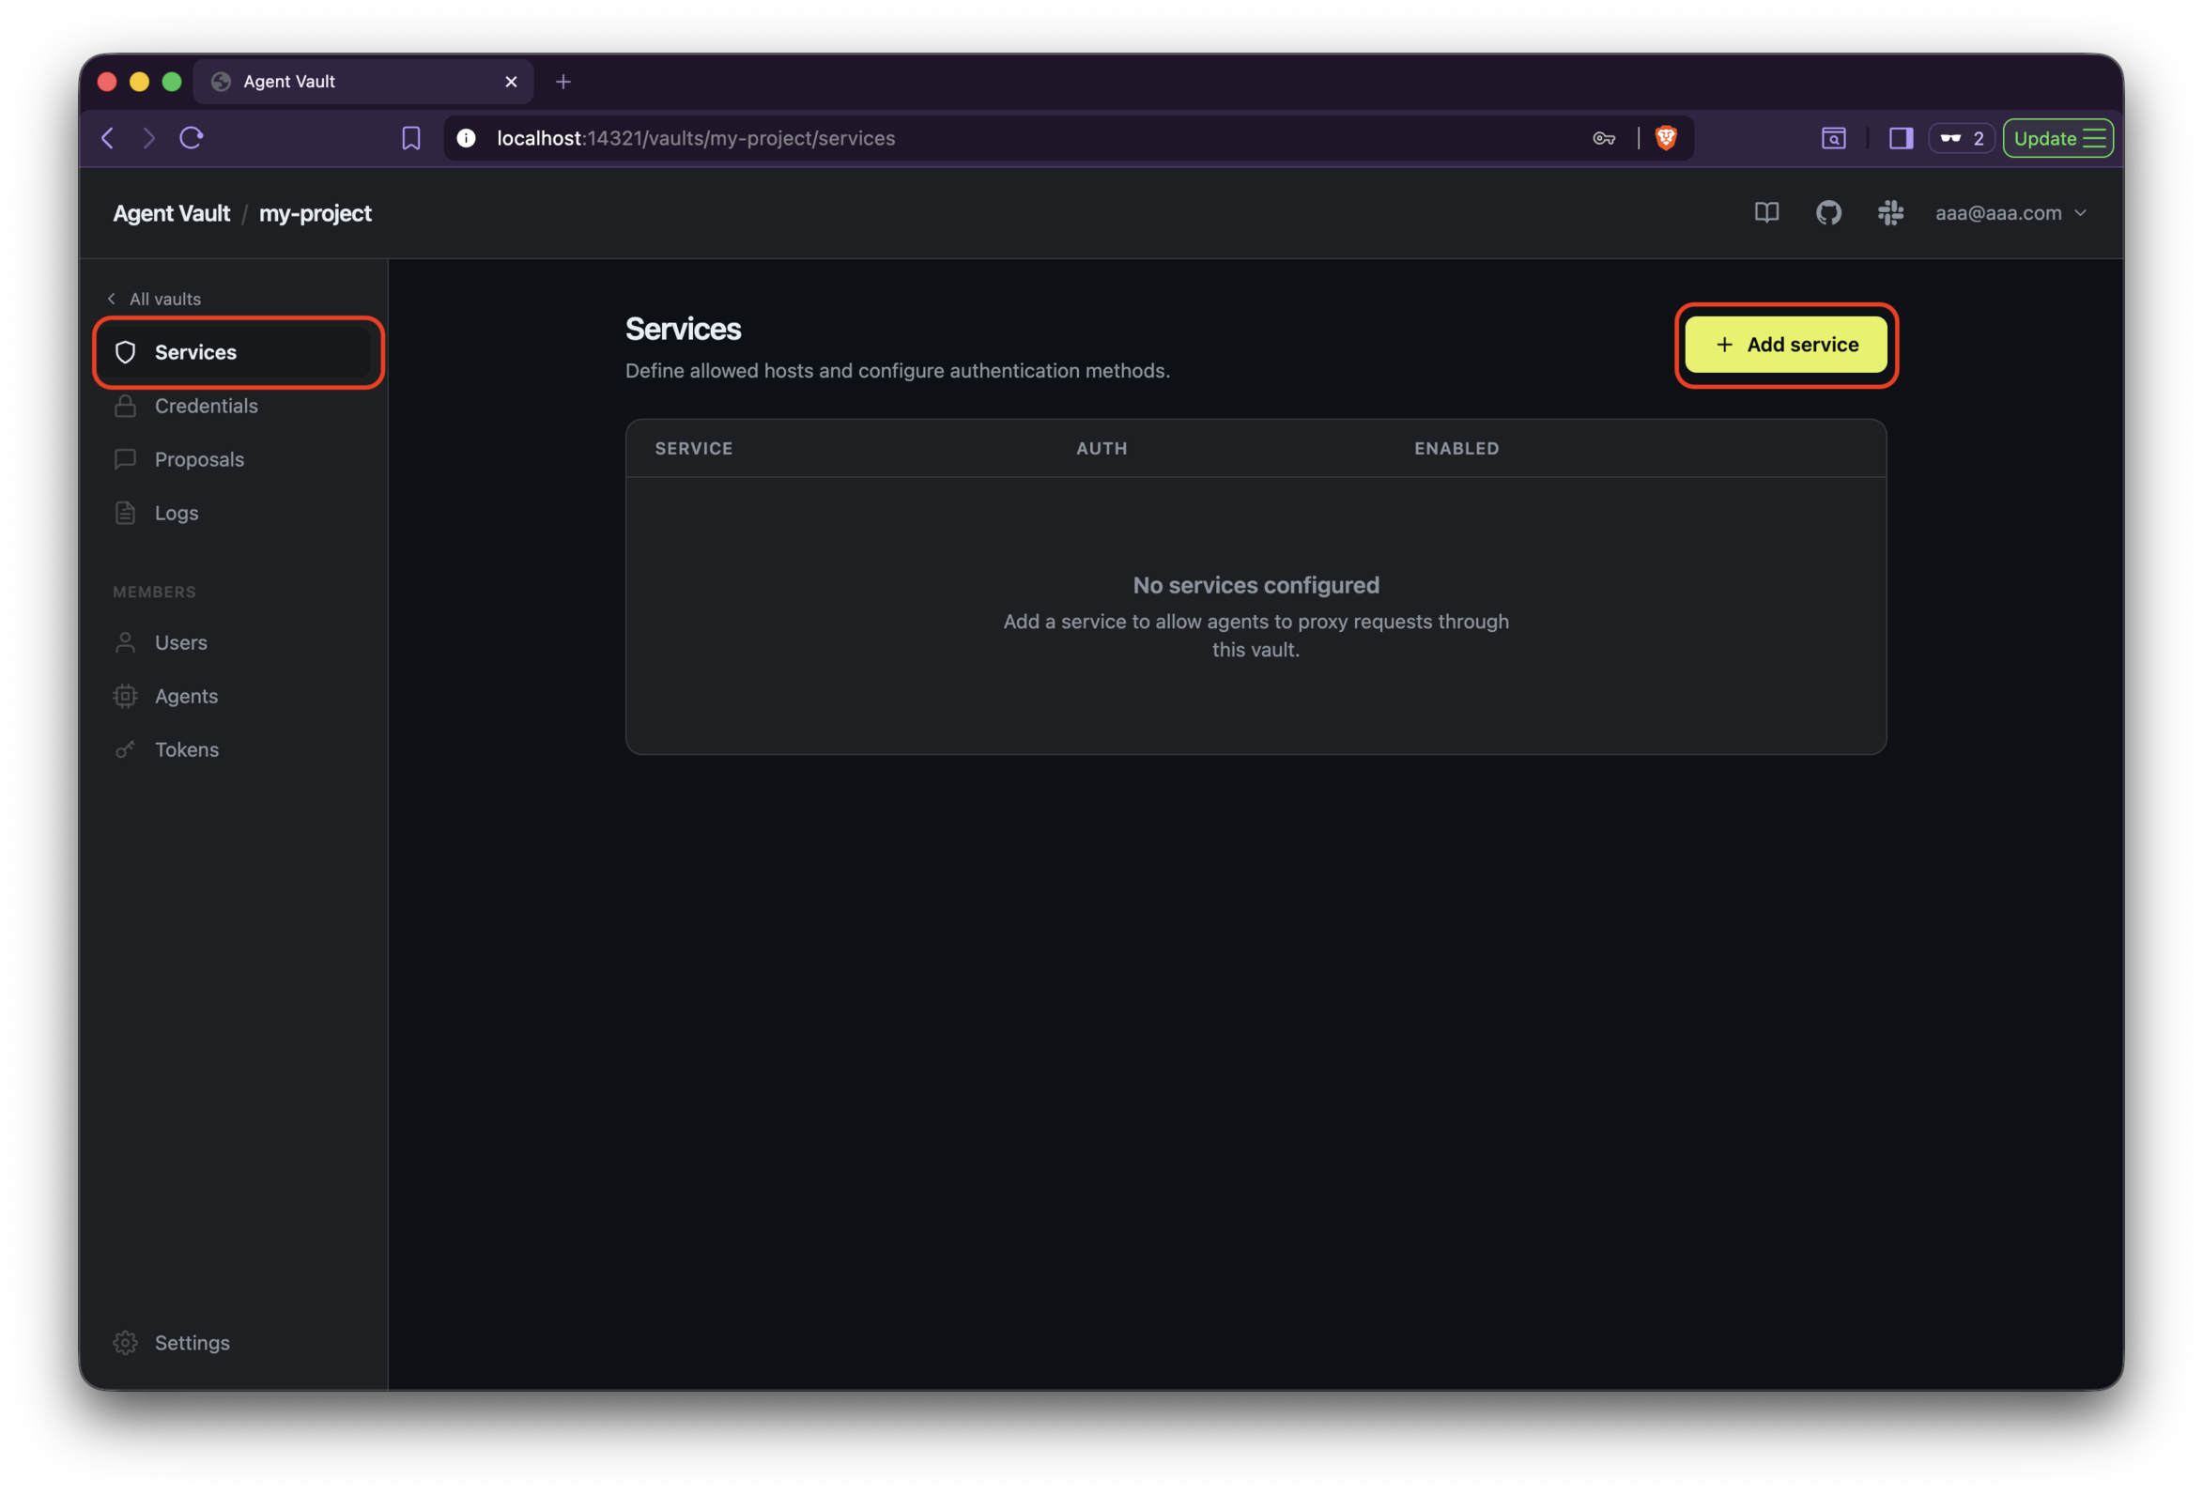
Task: Select the Agent Vault browser tab
Action: (363, 82)
